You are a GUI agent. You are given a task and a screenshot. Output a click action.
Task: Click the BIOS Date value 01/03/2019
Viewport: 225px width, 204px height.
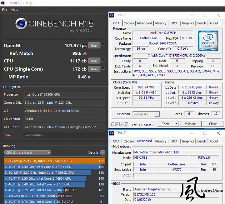176,200
